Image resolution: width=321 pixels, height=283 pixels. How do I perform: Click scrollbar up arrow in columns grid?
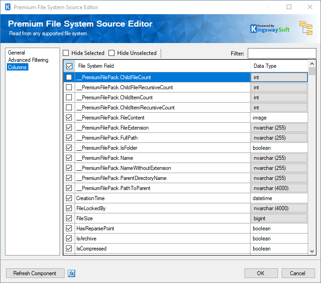[312, 64]
